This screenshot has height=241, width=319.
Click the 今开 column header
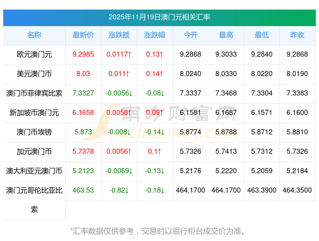click(x=190, y=35)
